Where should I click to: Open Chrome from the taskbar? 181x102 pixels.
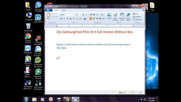pos(67,99)
